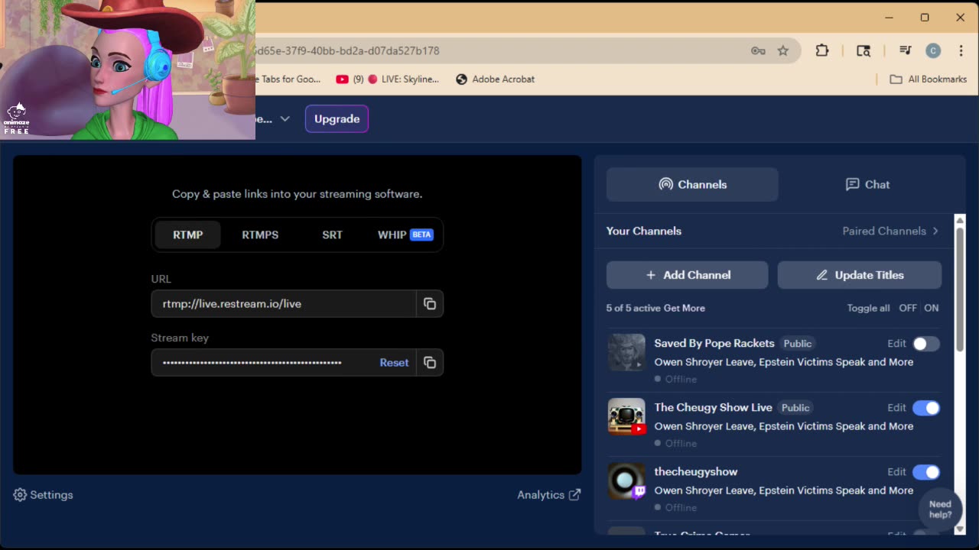This screenshot has width=979, height=550.
Task: Open the All Bookmarks folder
Action: [929, 79]
